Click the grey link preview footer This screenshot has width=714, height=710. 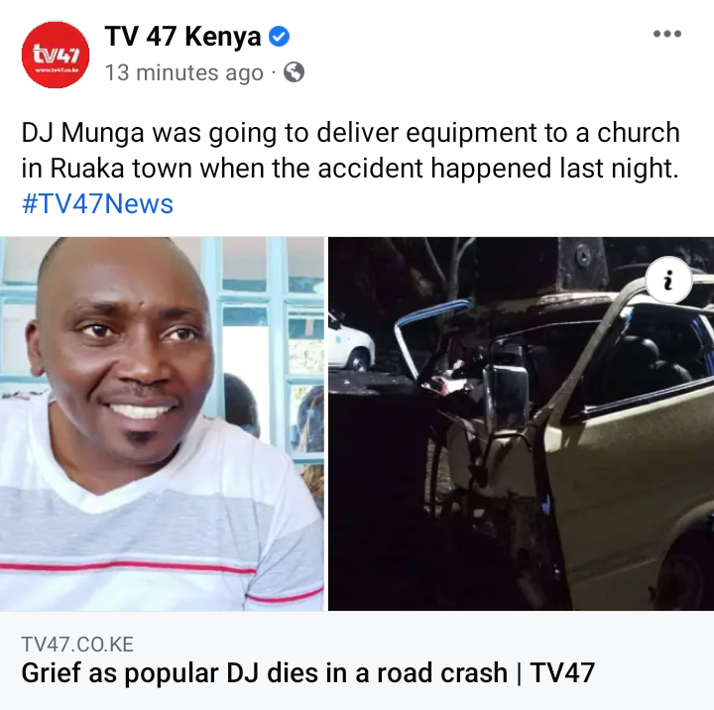[x=357, y=660]
